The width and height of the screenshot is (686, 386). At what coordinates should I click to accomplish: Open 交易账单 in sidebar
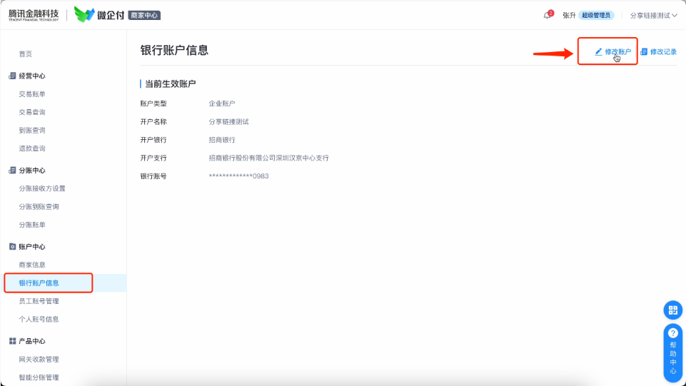pos(32,94)
